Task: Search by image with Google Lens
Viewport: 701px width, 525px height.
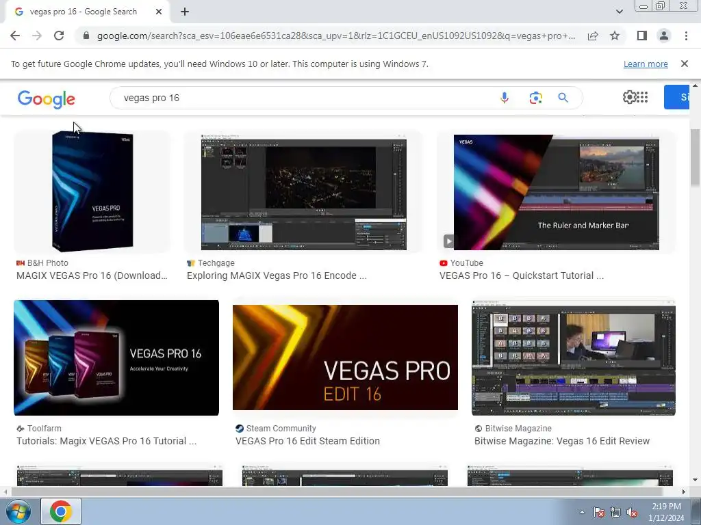Action: (x=535, y=98)
